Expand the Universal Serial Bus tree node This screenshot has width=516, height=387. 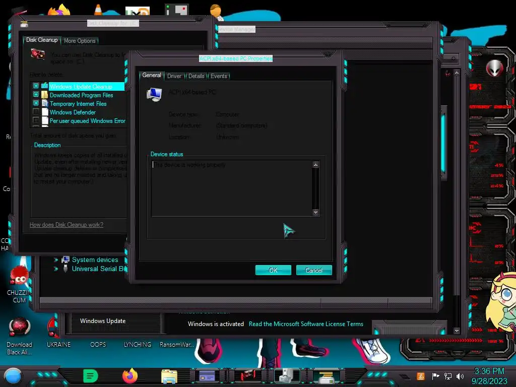tap(55, 269)
